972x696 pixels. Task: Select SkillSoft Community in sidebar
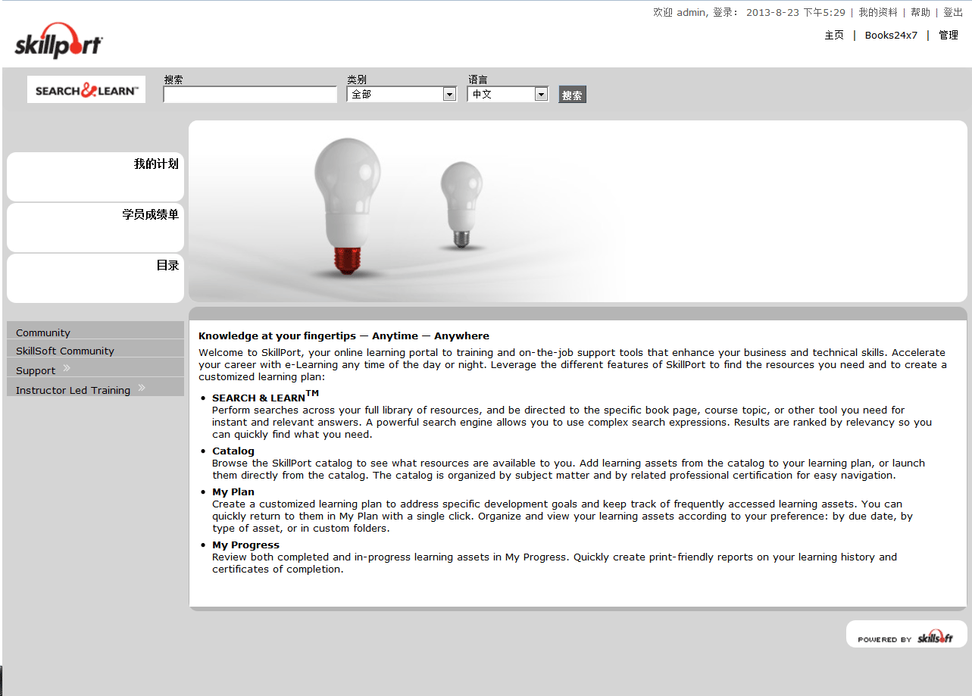65,351
